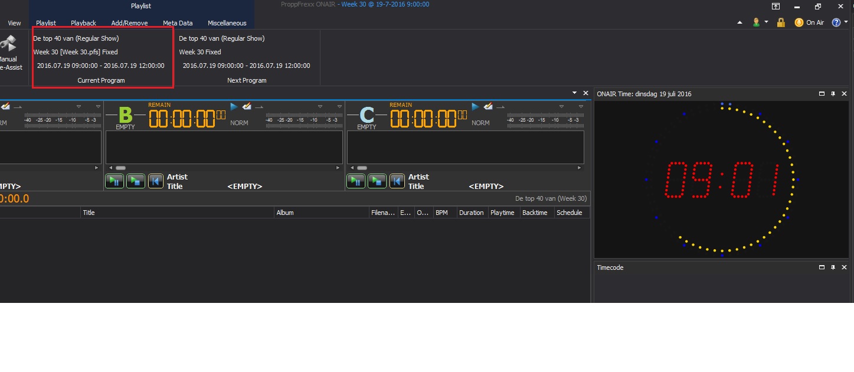Toggle the NORM mode label on deck C

480,123
